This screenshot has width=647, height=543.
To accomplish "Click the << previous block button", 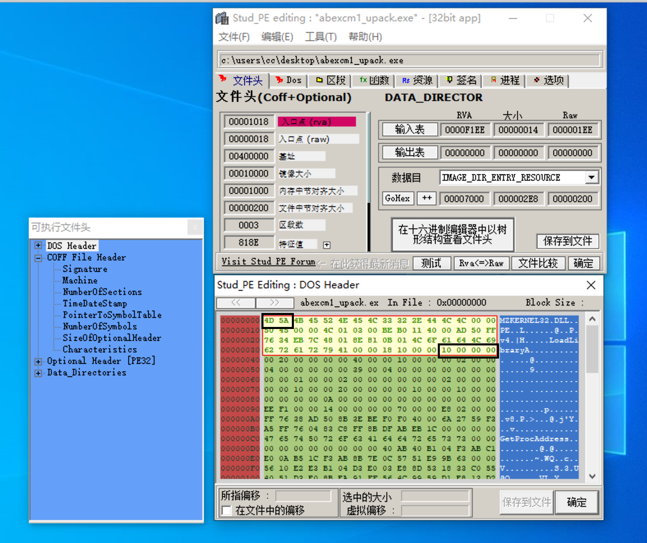I will (236, 303).
